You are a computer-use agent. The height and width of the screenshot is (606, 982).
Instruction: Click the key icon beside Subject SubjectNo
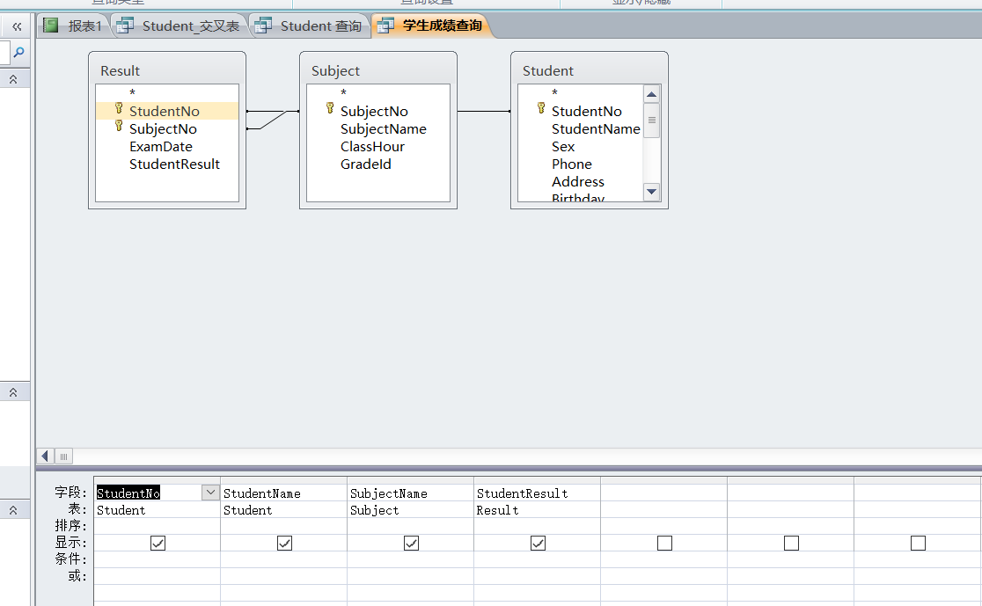[x=330, y=109]
